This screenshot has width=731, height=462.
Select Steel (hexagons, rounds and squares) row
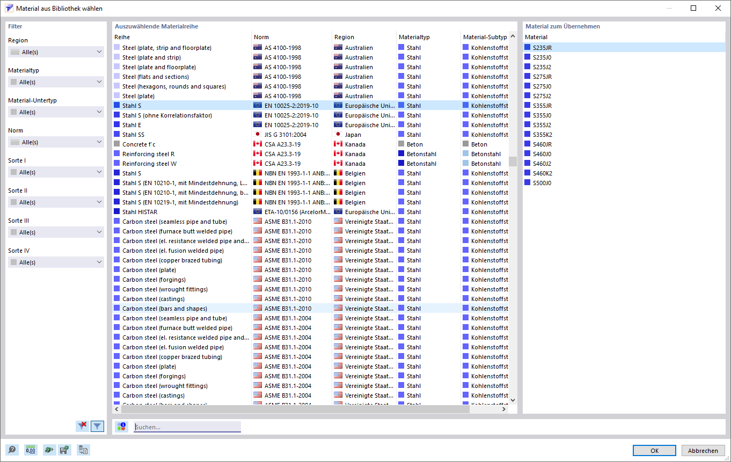click(311, 86)
